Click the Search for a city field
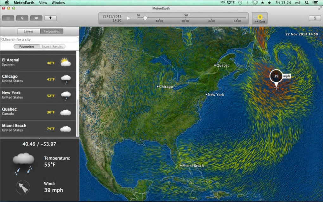Viewport: 323px width, 202px height. pyautogui.click(x=40, y=39)
